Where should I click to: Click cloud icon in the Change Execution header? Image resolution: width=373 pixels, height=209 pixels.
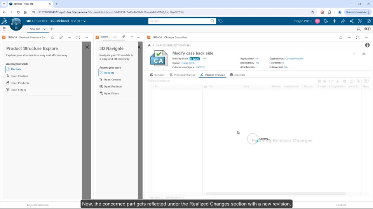(x=341, y=38)
